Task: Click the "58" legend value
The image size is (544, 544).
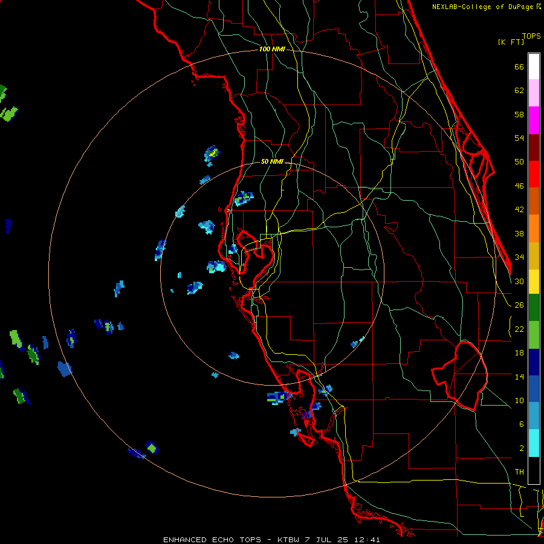Action: tap(519, 114)
